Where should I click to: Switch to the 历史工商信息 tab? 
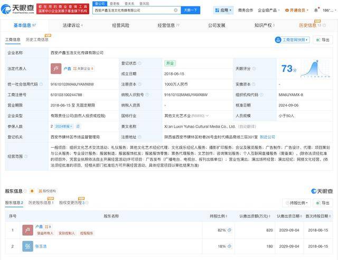(37, 40)
